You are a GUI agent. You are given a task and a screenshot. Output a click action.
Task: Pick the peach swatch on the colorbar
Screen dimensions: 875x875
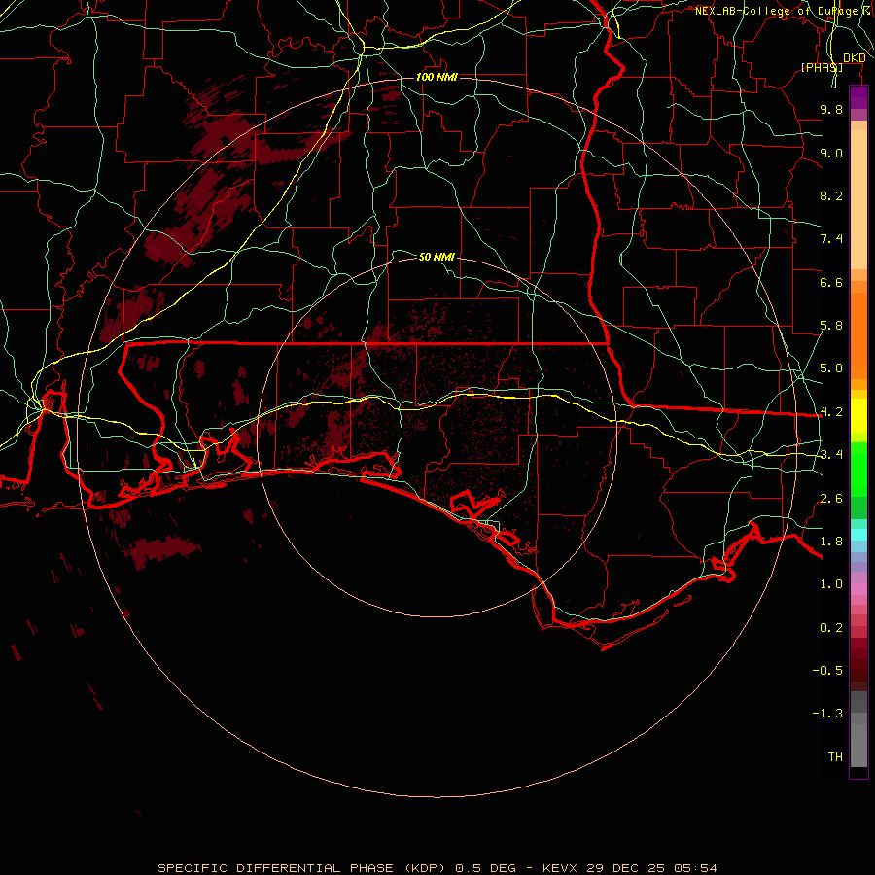pos(858,201)
